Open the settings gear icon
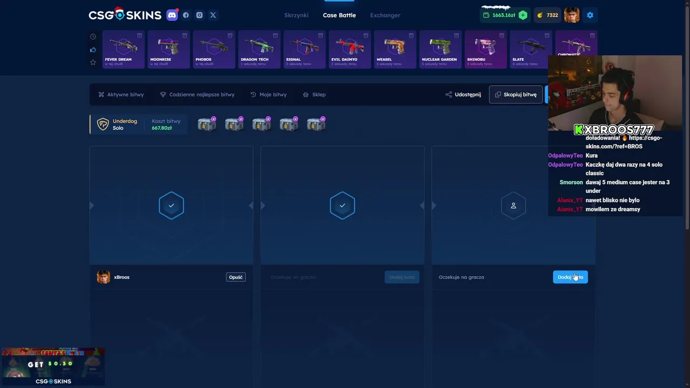690x388 pixels. click(x=590, y=15)
